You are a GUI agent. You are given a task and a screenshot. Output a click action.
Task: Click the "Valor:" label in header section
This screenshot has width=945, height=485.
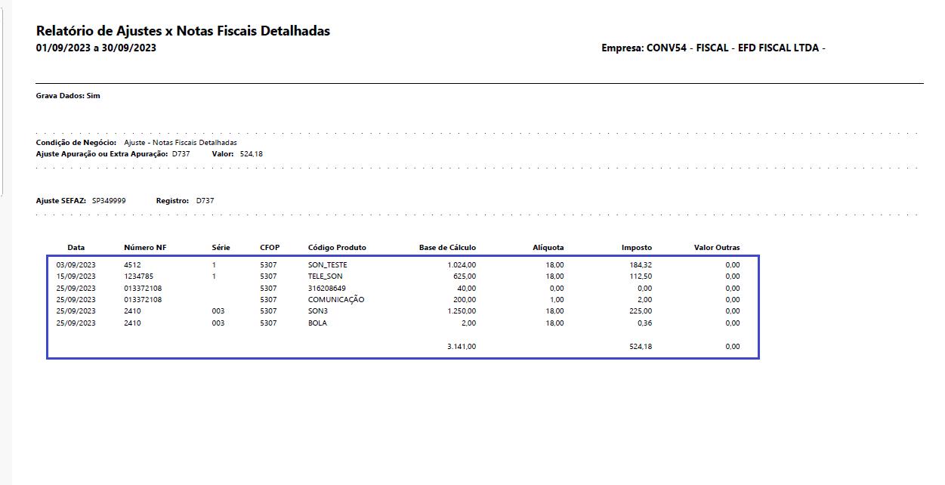click(x=223, y=153)
